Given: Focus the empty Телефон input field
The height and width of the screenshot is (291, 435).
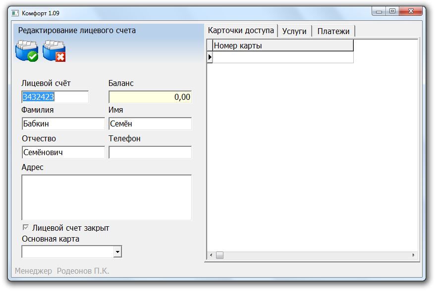Looking at the screenshot, I should pyautogui.click(x=150, y=152).
